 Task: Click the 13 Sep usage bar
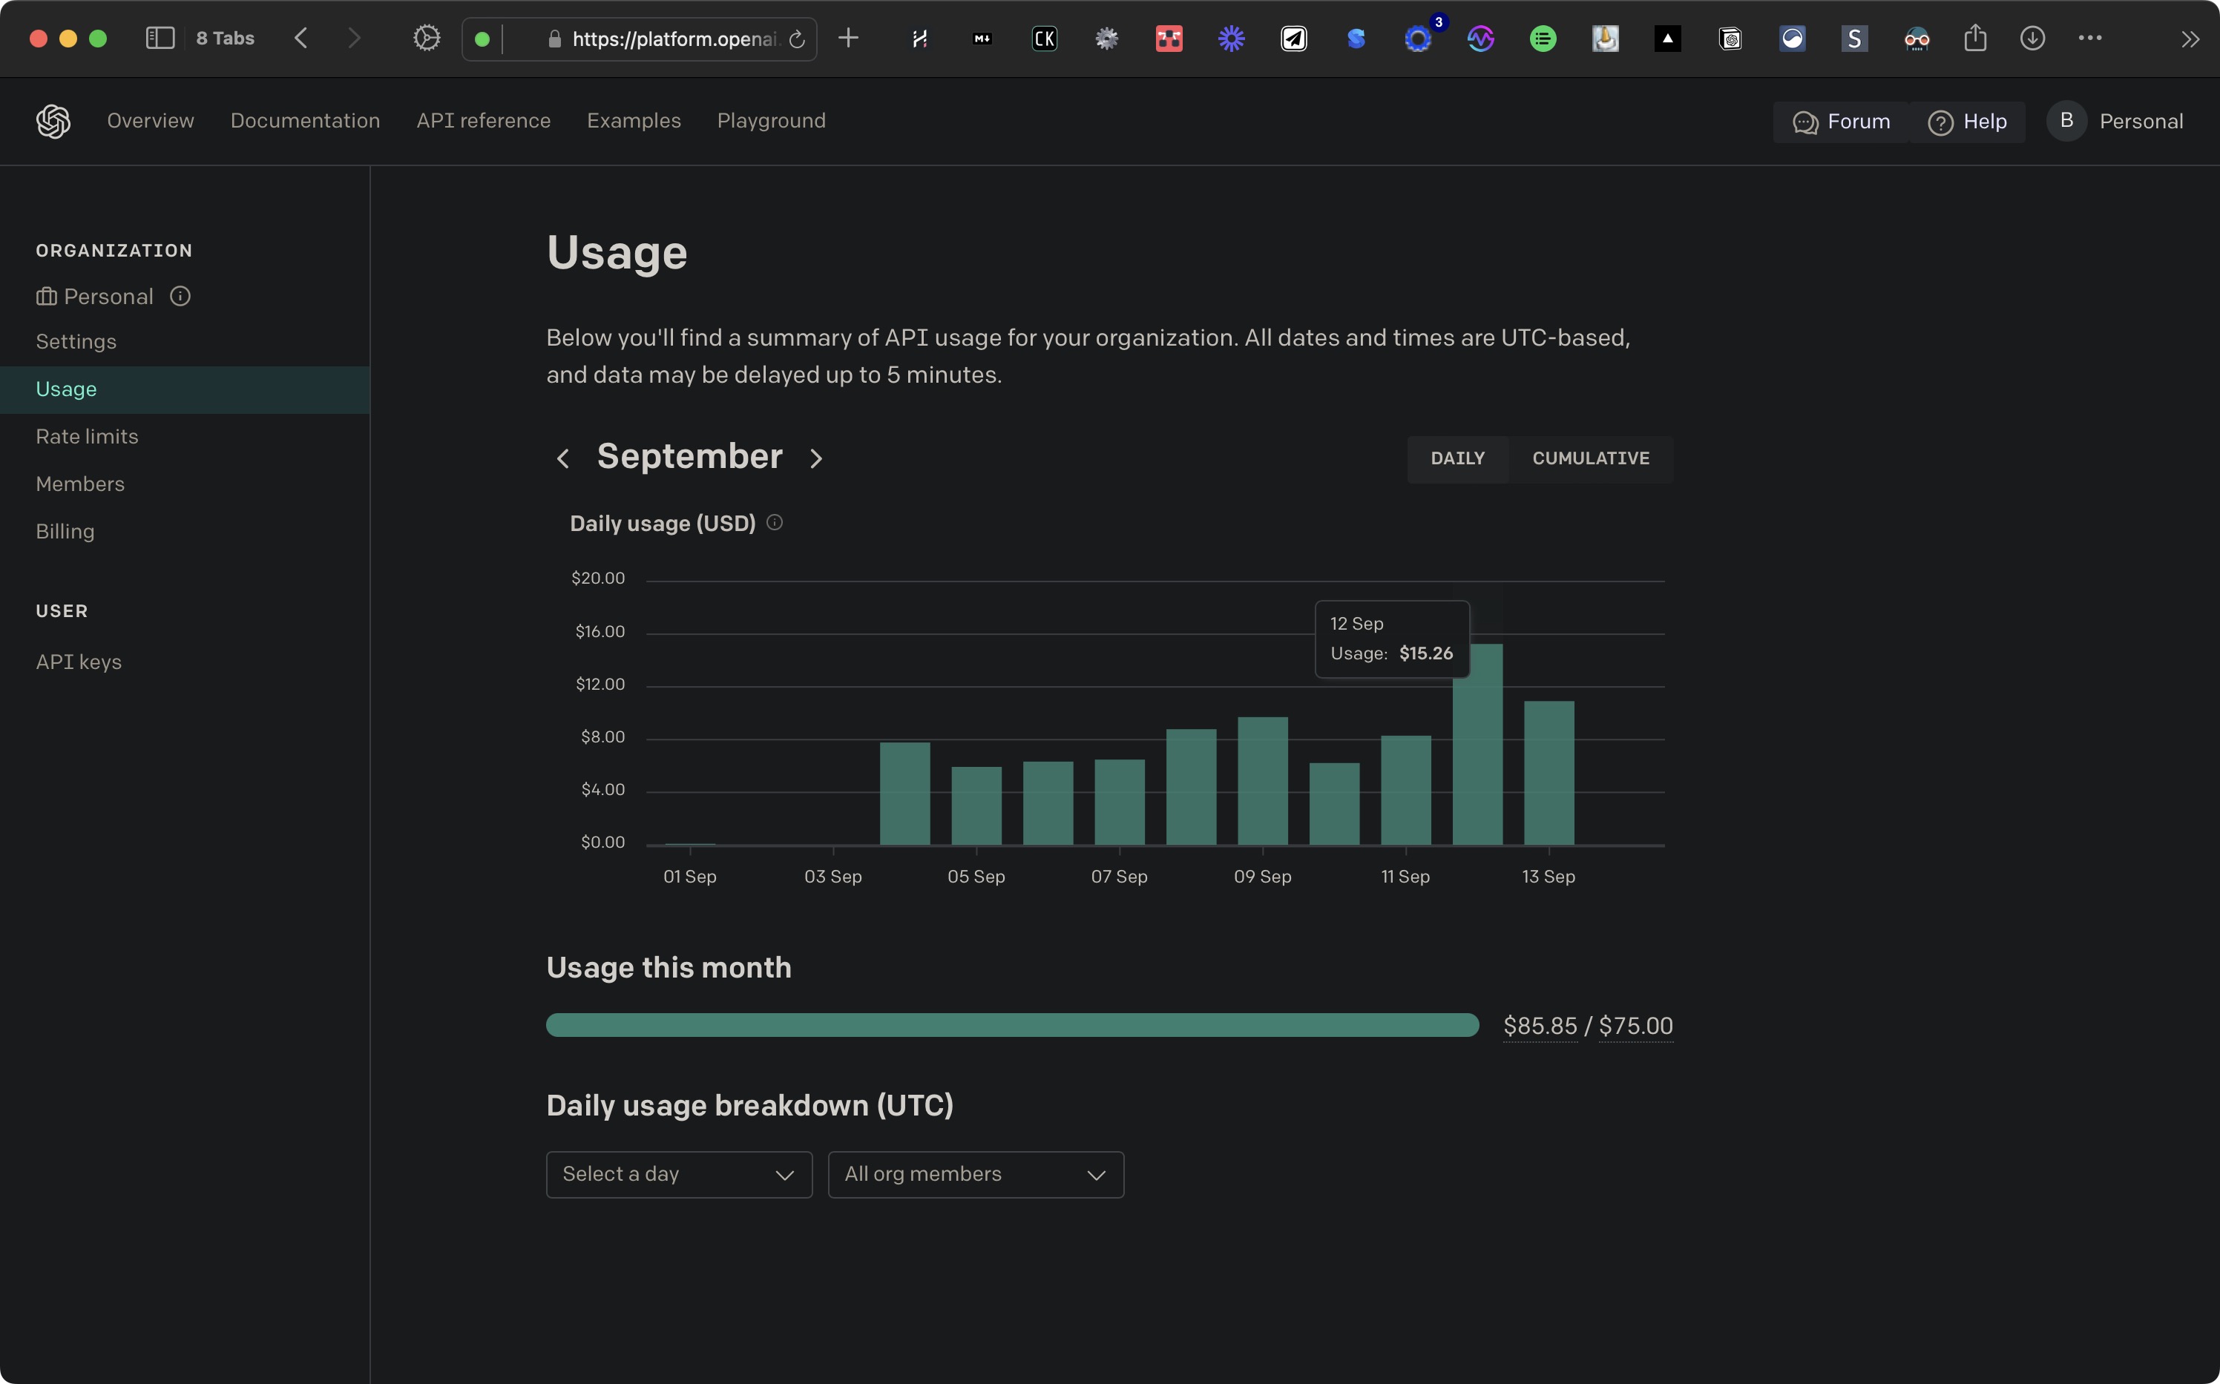[x=1549, y=773]
